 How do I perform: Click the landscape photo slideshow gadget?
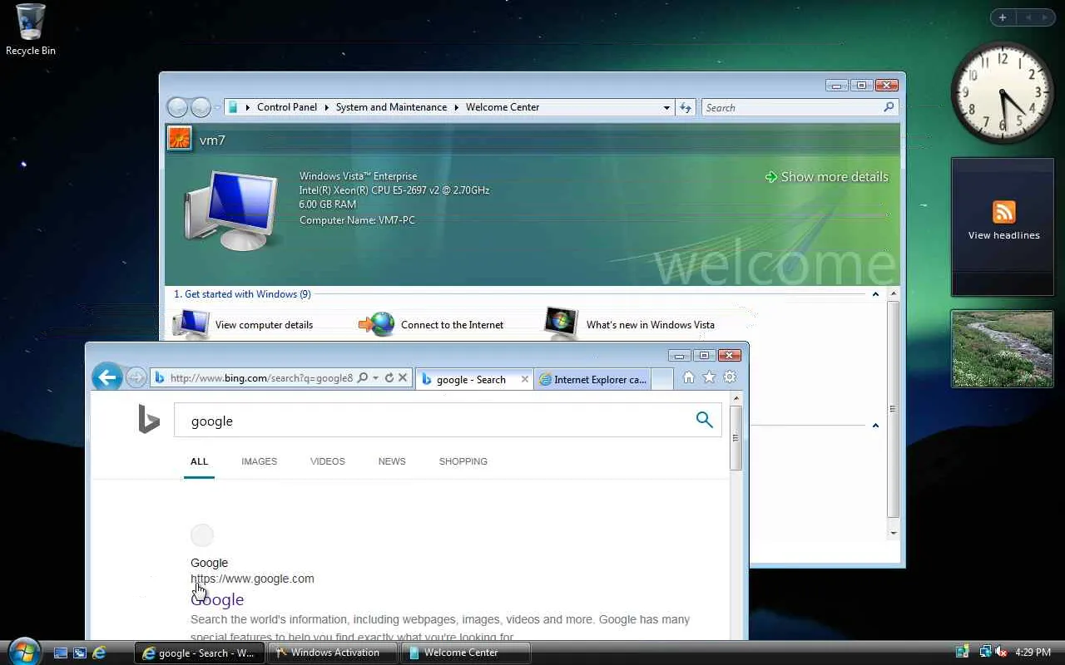point(1002,349)
